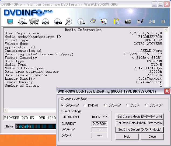This screenshot has width=171, height=146.
Task: Click the DVDINFOpro logo
Action: point(28,13)
